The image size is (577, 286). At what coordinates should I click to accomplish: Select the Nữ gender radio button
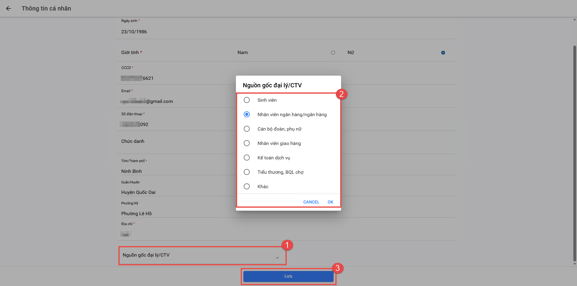pos(443,53)
